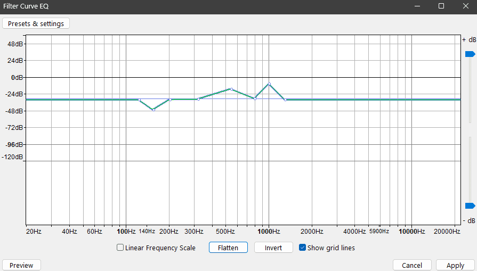
Task: Maximize the Filter Curve EQ window
Action: (441, 6)
